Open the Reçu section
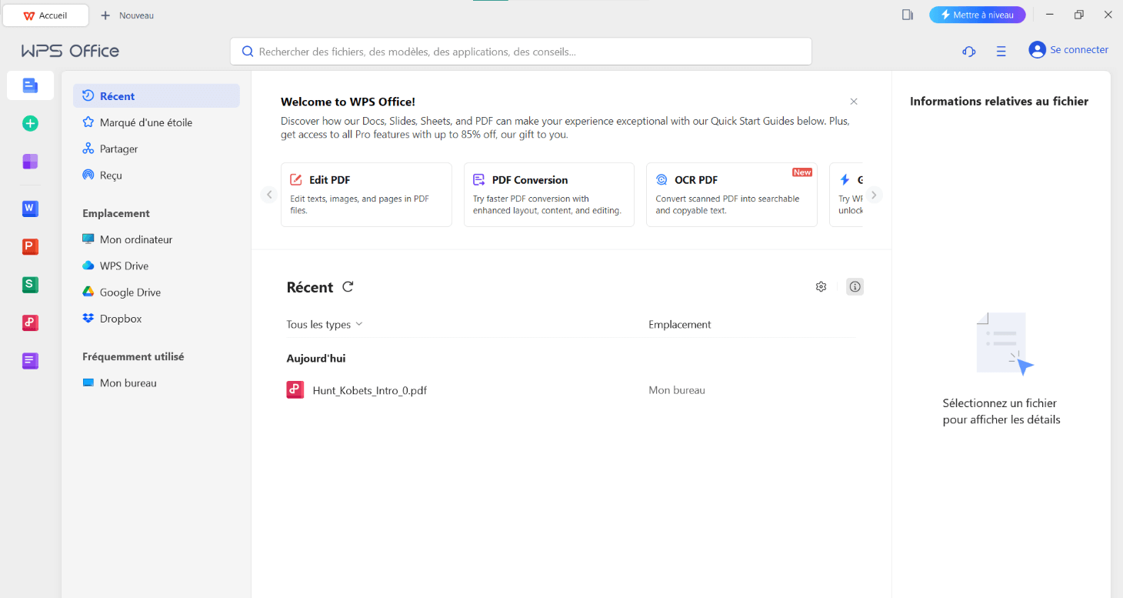Viewport: 1123px width, 598px height. click(x=156, y=175)
